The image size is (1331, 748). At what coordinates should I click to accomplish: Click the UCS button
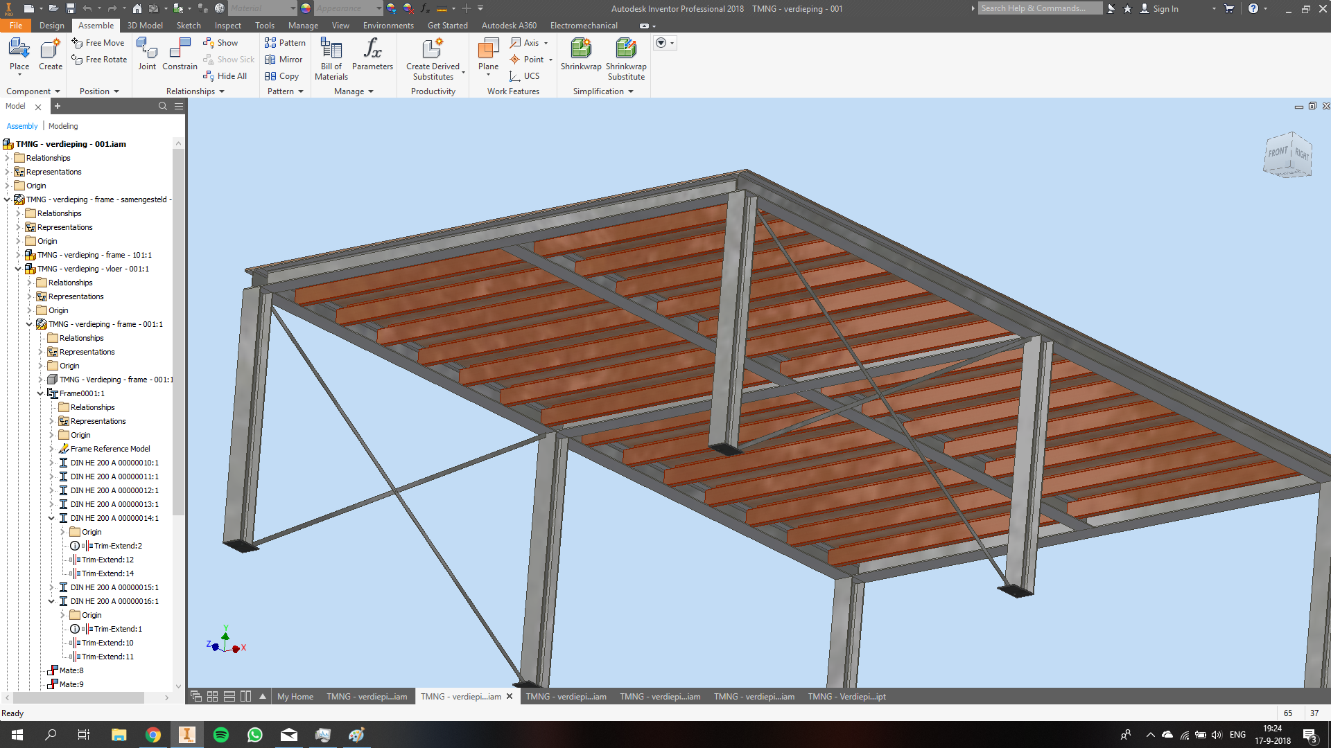coord(527,76)
